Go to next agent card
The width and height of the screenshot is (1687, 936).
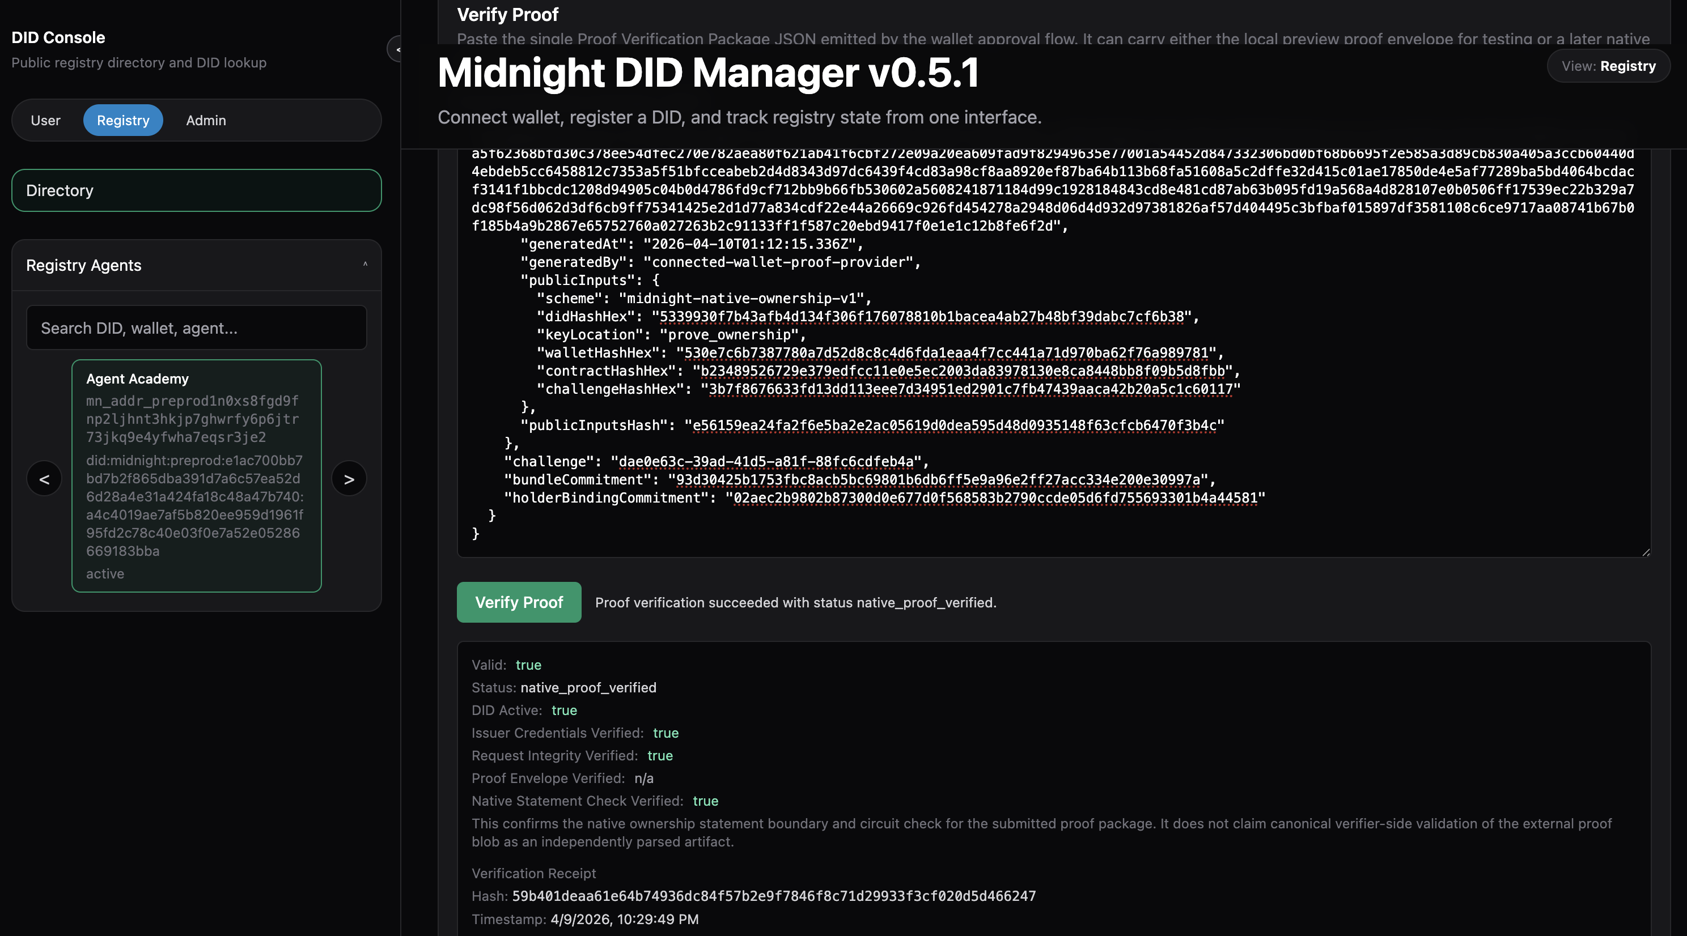point(349,479)
